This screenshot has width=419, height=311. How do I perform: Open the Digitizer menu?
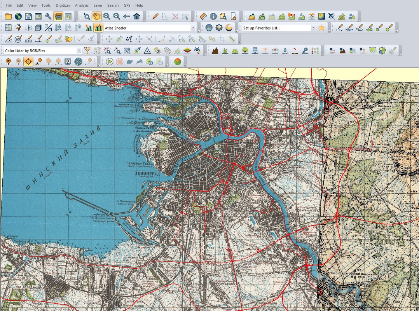(x=63, y=5)
